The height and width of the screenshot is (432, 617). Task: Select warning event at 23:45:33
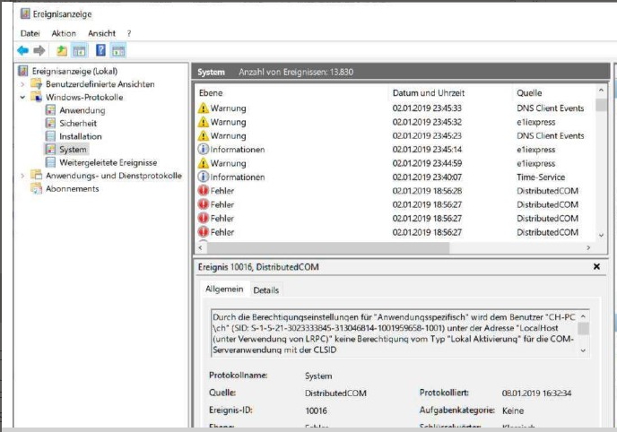pyautogui.click(x=395, y=108)
